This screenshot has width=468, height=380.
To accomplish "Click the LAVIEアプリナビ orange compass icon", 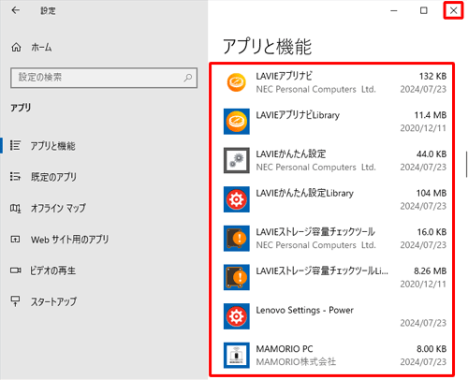I will click(x=237, y=82).
